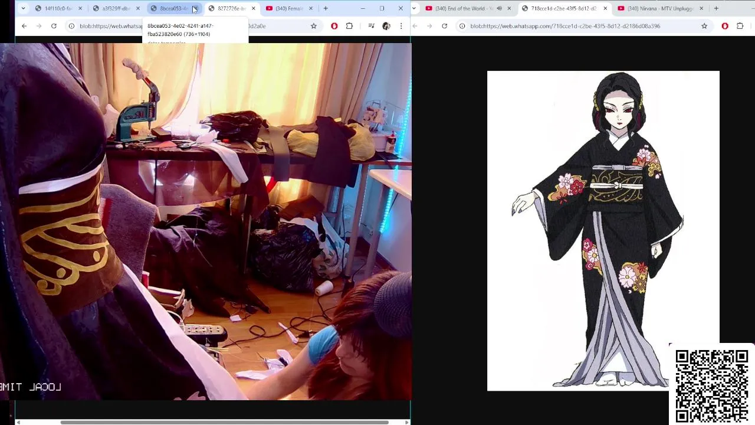755x425 pixels.
Task: Select the active 8272726e tab
Action: pos(231,8)
